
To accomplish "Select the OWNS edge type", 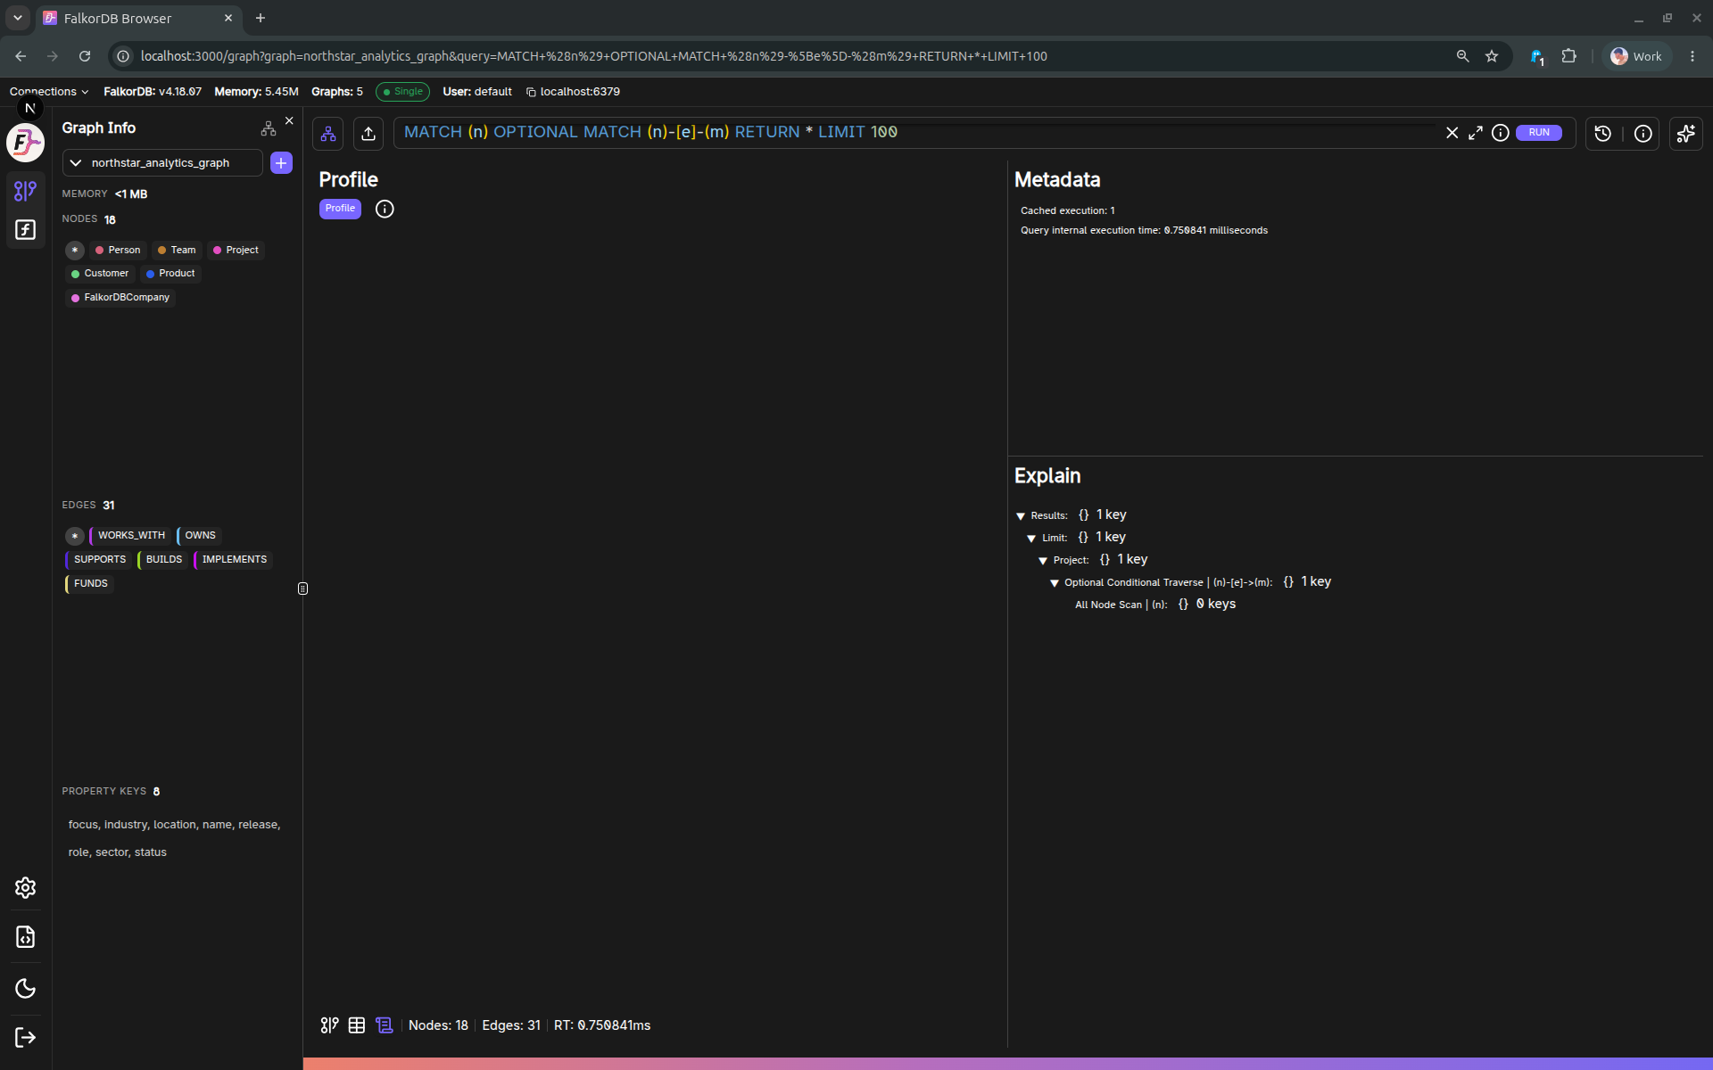I will [198, 536].
